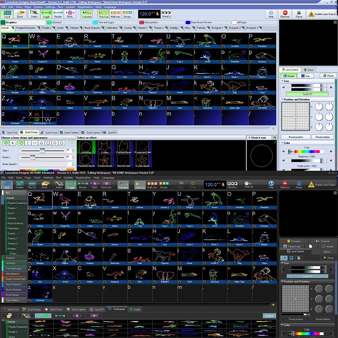
Task: Switch to Timeline view in BEYOND toolbar
Action: click(19, 185)
